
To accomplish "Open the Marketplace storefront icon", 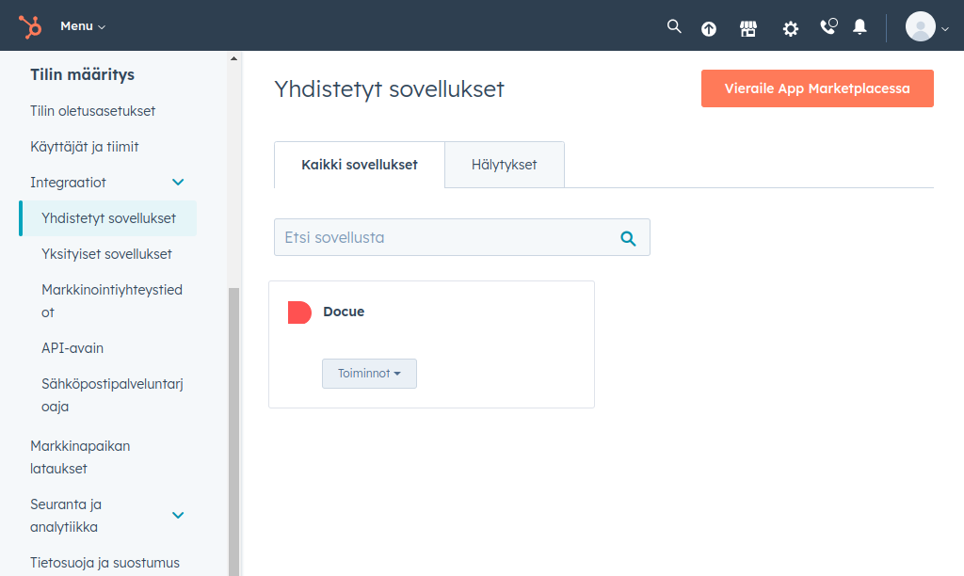I will (x=748, y=28).
